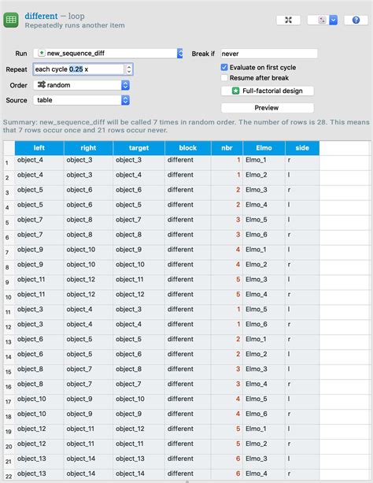Enable Resume after break checkbox

tap(224, 78)
